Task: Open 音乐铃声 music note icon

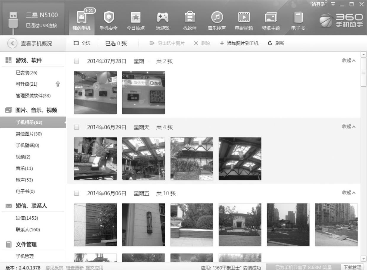Action: 217,18
